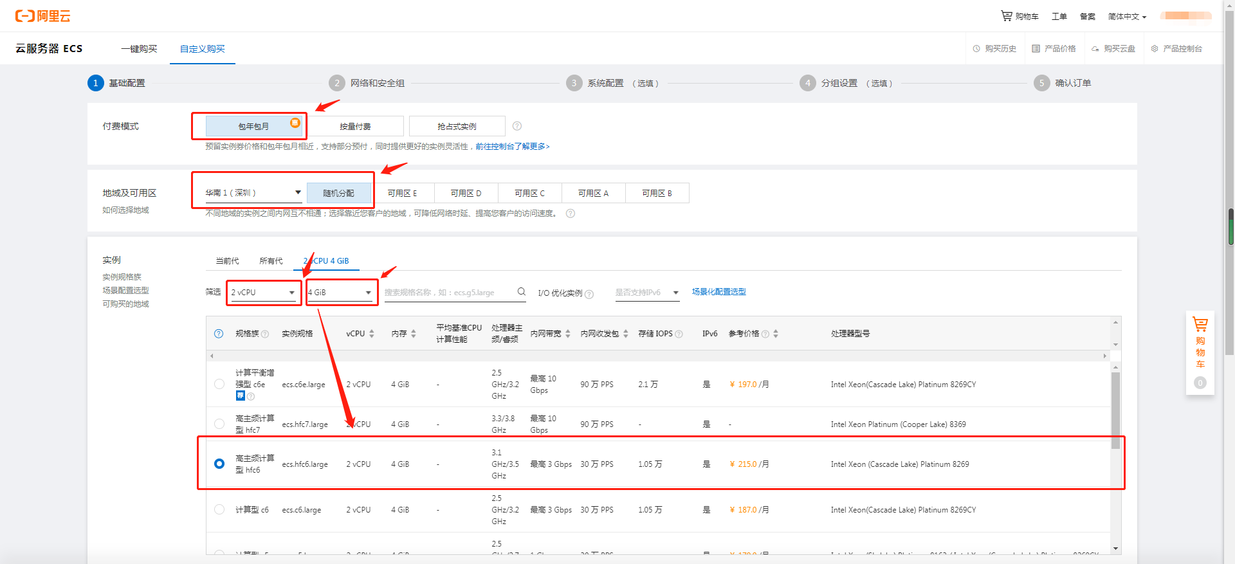
Task: Open 工单 menu item
Action: point(1059,17)
